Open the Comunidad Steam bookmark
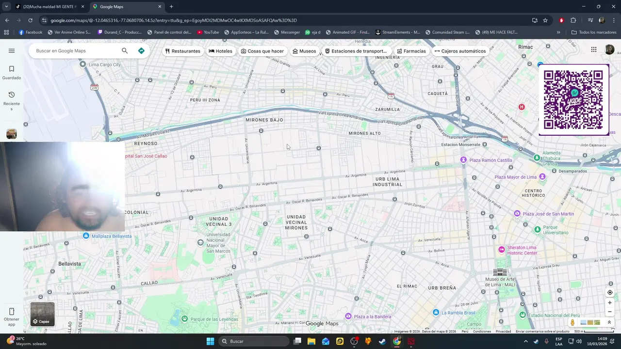The height and width of the screenshot is (349, 621). click(x=447, y=32)
